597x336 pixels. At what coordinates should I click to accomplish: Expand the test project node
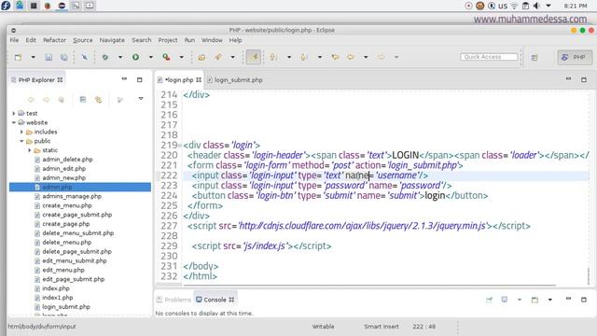point(14,113)
